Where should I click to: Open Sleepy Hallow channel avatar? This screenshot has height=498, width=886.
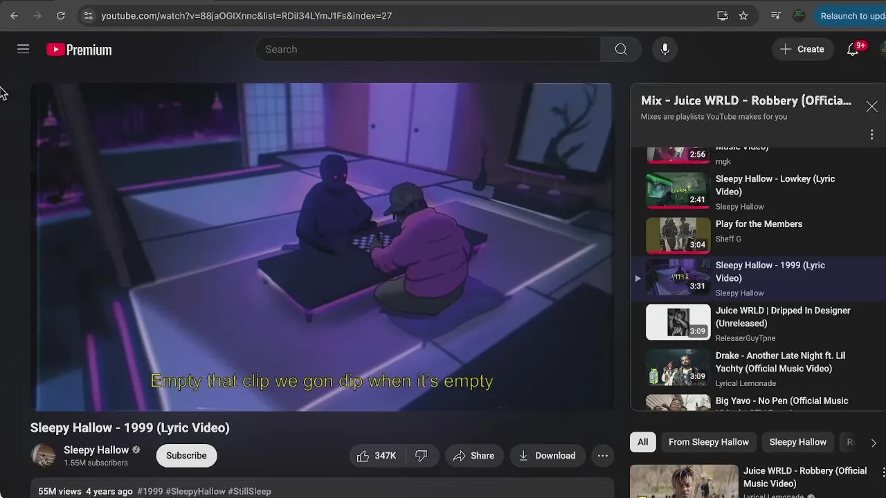(44, 455)
